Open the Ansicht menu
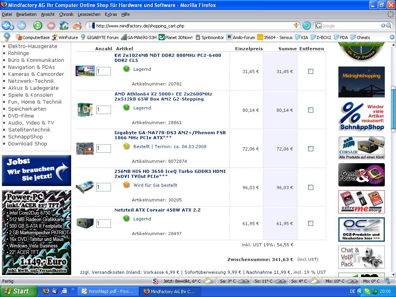396x297 pixels. coord(48,14)
